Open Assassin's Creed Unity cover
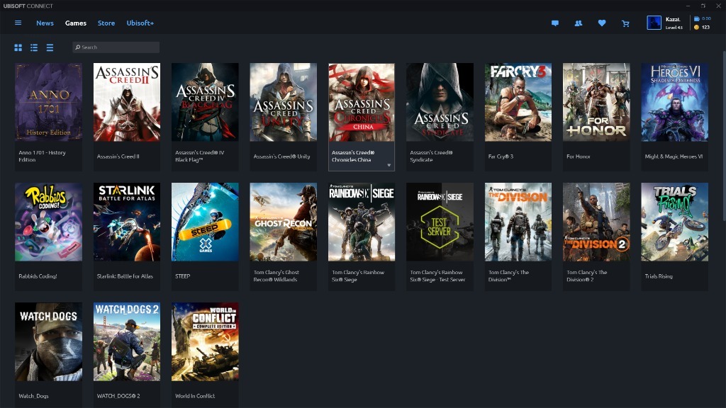The height and width of the screenshot is (408, 726). (x=284, y=102)
